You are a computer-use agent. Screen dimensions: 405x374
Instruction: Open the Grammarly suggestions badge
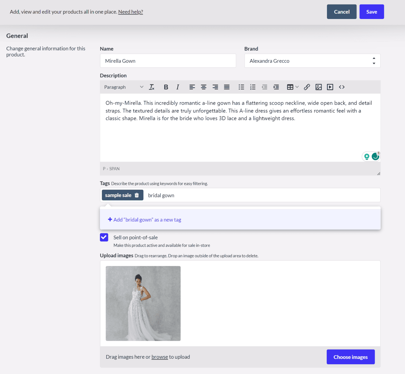click(375, 156)
